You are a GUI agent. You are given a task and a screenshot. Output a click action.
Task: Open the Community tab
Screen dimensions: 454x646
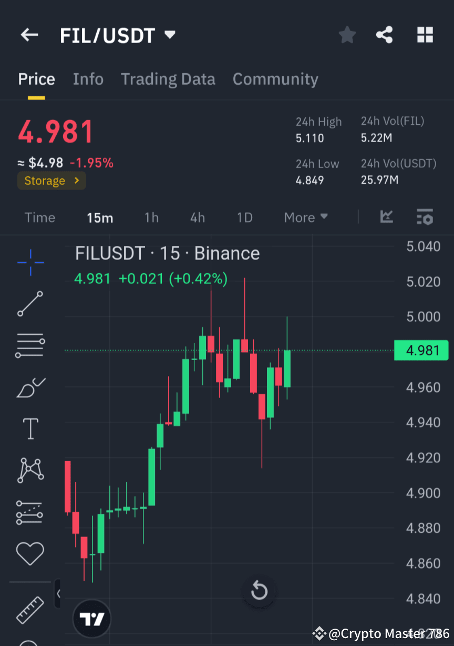coord(275,79)
